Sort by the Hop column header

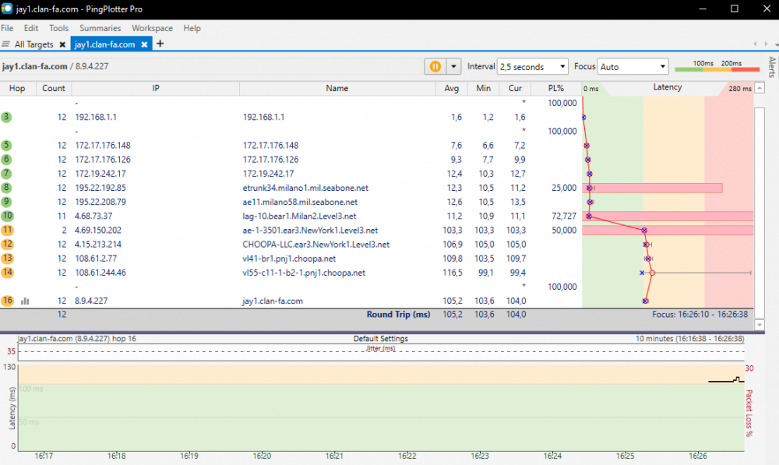[17, 88]
